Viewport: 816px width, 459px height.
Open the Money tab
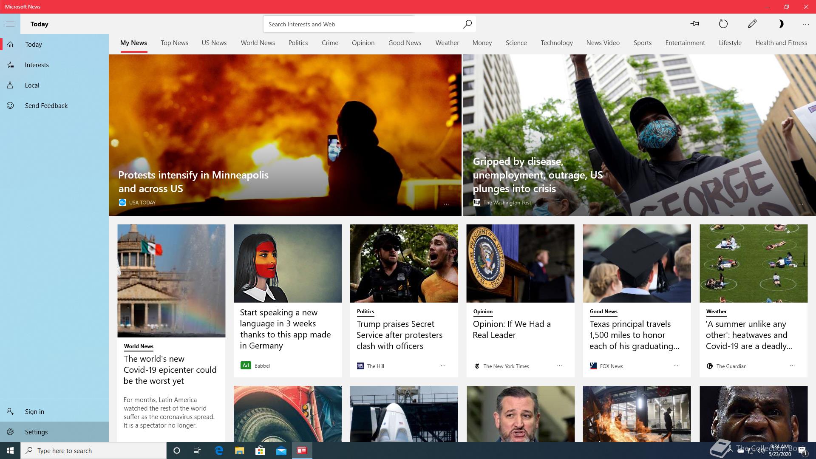482,43
